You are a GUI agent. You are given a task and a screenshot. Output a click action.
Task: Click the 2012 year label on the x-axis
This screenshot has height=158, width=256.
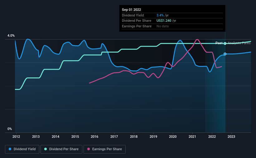pos(16,137)
